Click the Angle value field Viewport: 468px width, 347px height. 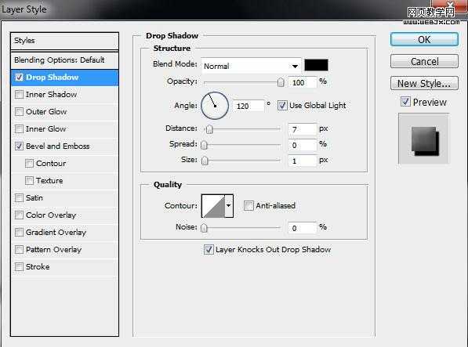249,106
